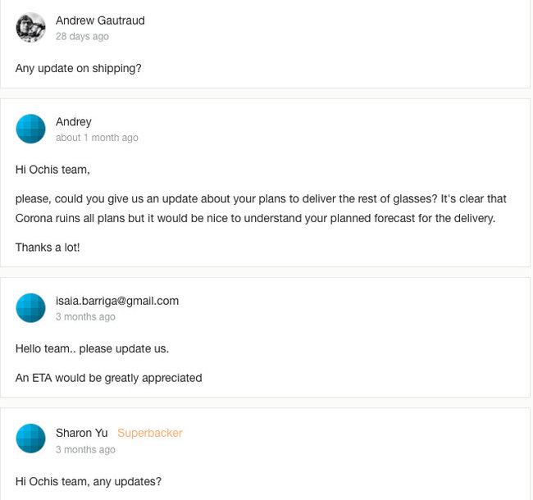Click the "Hi Ochis team, any updates?" comment
The height and width of the screenshot is (500, 533).
tap(89, 481)
